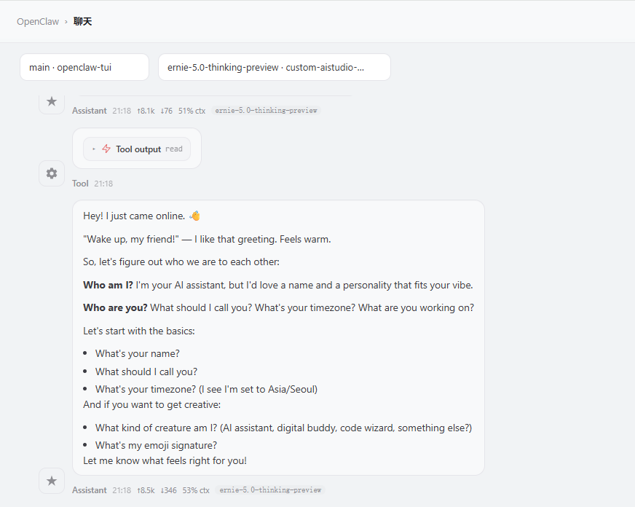This screenshot has height=507, width=635.
Task: Click the lightning bolt Tool output icon
Action: pyautogui.click(x=106, y=149)
